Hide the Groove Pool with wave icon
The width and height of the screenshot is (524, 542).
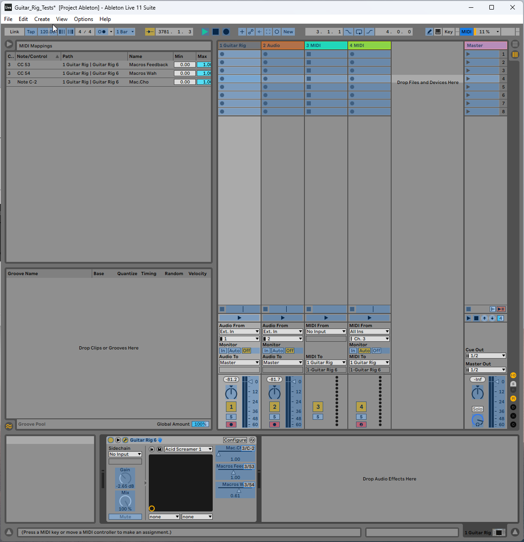click(x=9, y=426)
